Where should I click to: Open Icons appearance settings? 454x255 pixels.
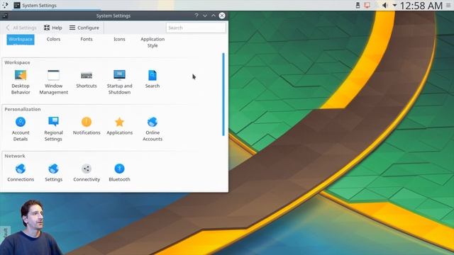(119, 39)
